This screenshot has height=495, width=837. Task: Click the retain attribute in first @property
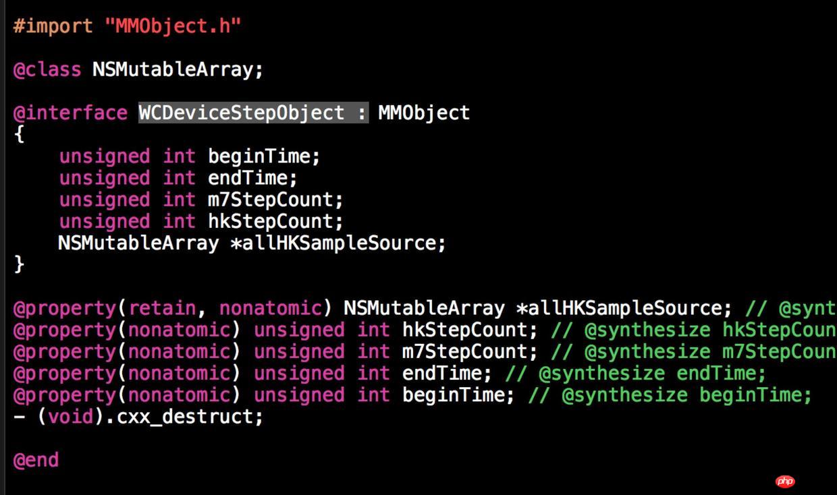point(162,308)
